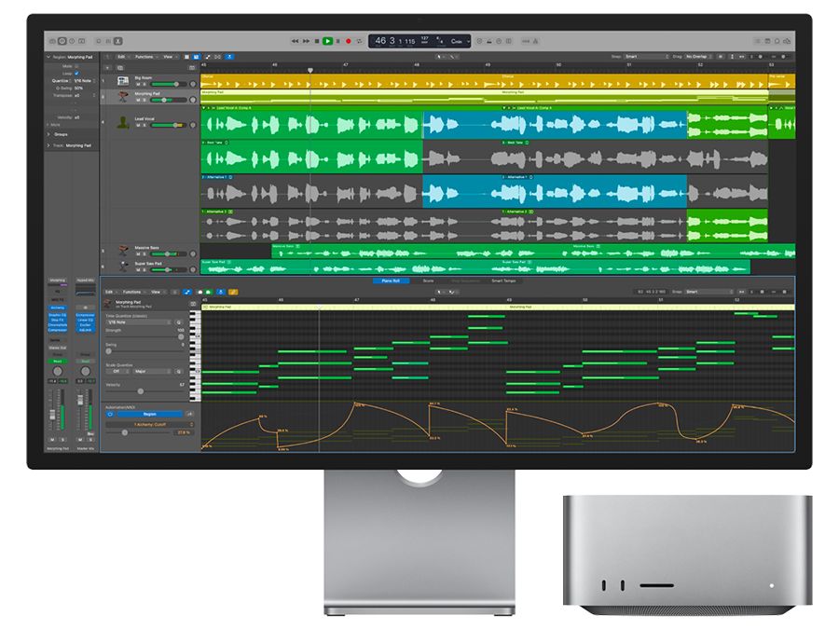Adjust the Big Room track volume slider

(x=168, y=84)
